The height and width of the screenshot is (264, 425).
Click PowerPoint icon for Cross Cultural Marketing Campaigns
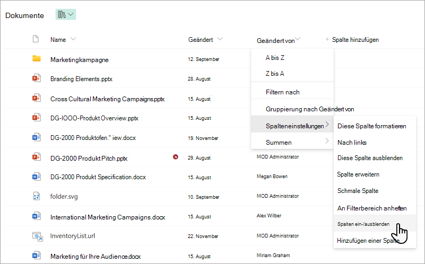coord(36,98)
